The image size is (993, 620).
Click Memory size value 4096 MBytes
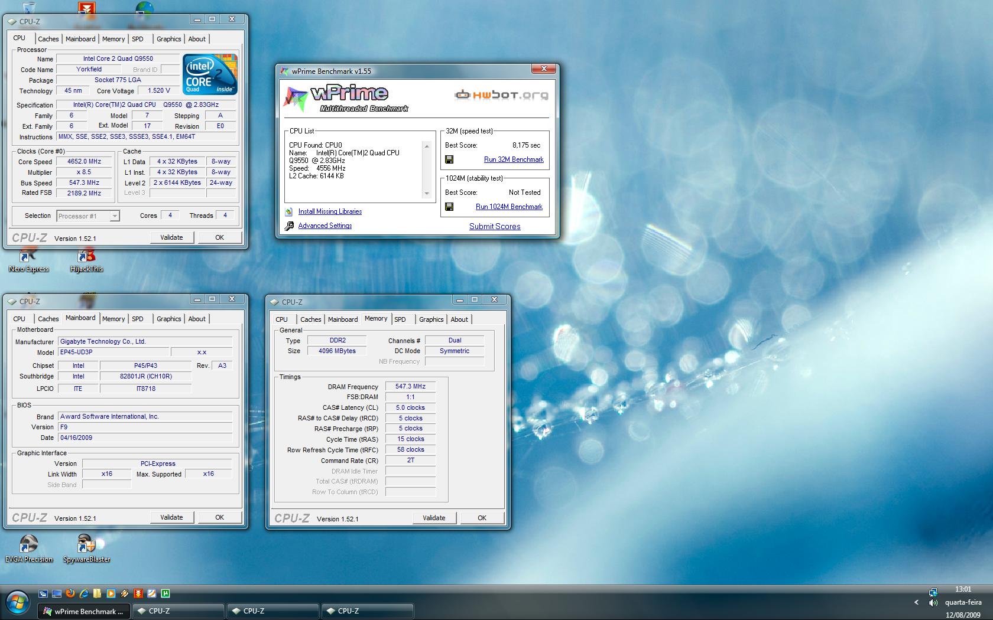(x=337, y=351)
